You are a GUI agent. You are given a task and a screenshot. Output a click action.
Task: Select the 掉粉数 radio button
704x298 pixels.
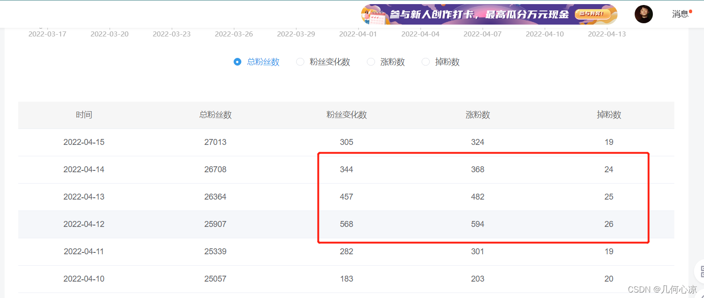coord(426,62)
